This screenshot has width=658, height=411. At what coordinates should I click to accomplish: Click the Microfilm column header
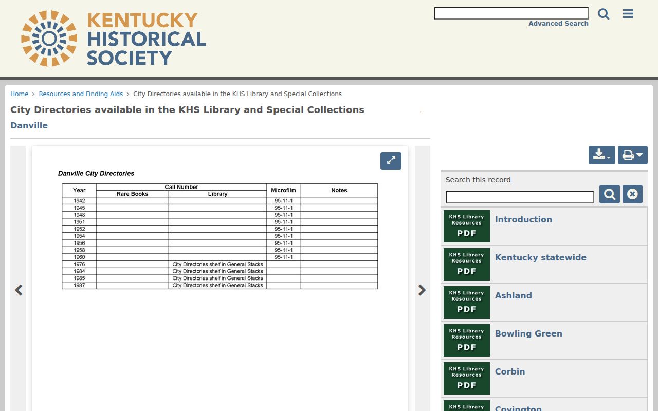pyautogui.click(x=284, y=190)
